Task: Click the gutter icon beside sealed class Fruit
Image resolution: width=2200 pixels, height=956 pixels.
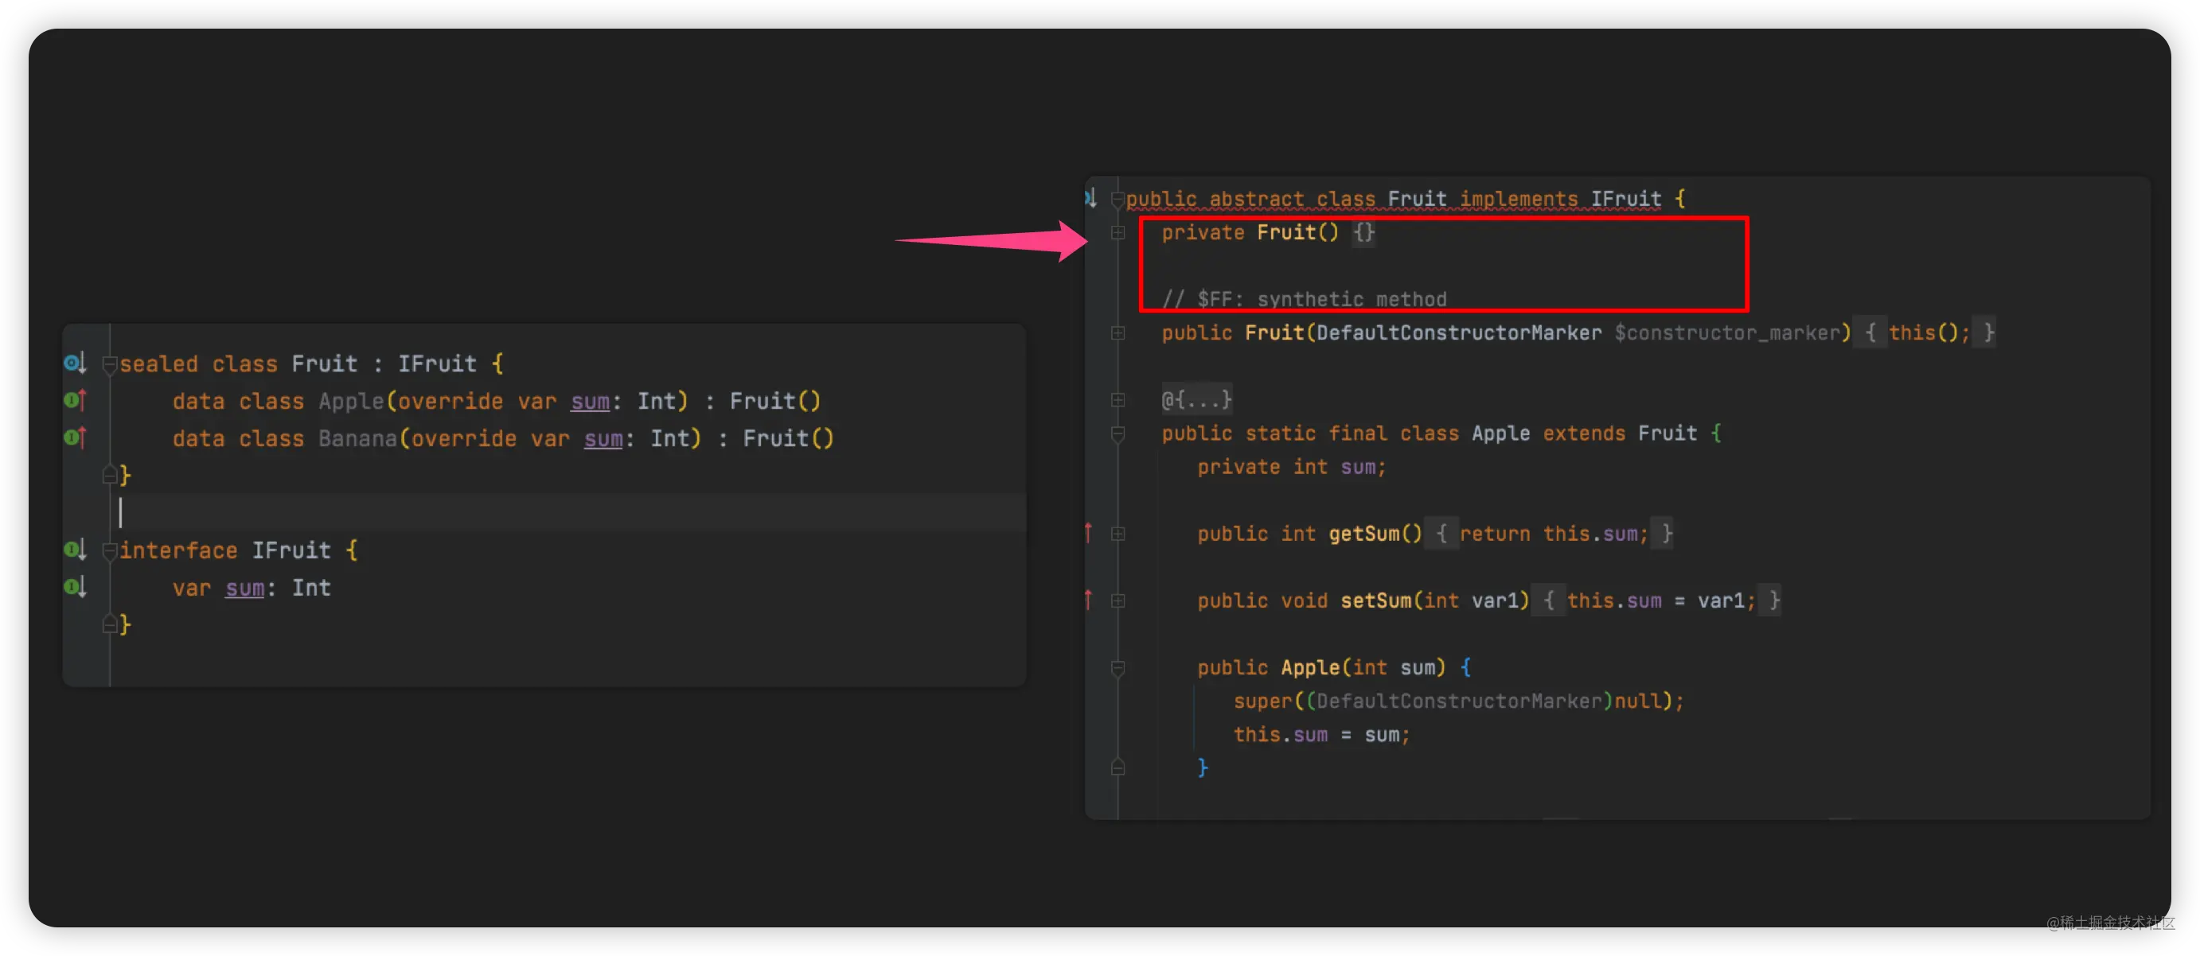Action: click(75, 363)
